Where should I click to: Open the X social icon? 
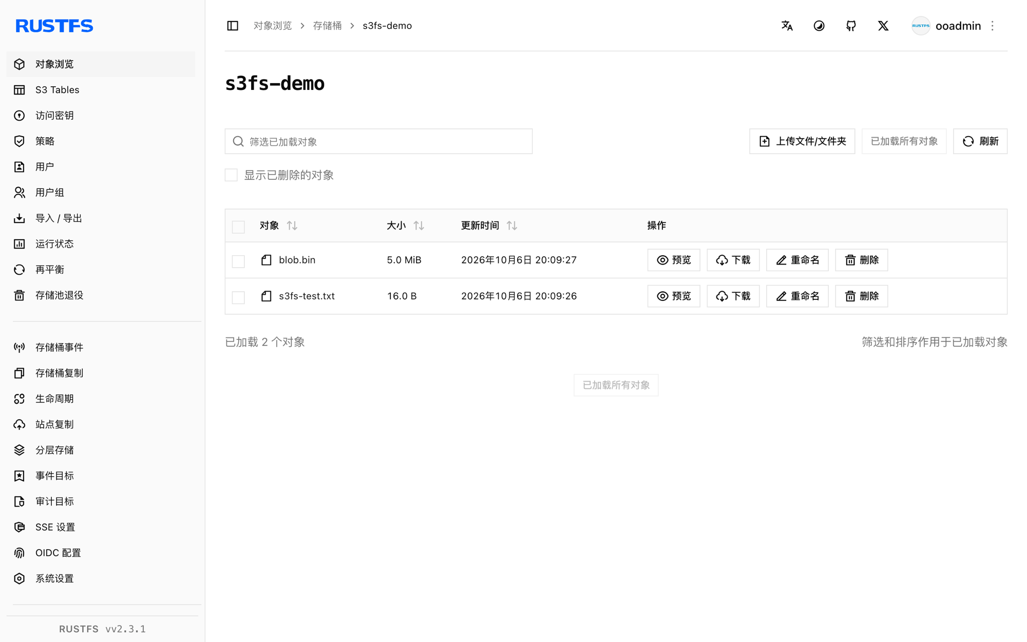[x=883, y=26]
